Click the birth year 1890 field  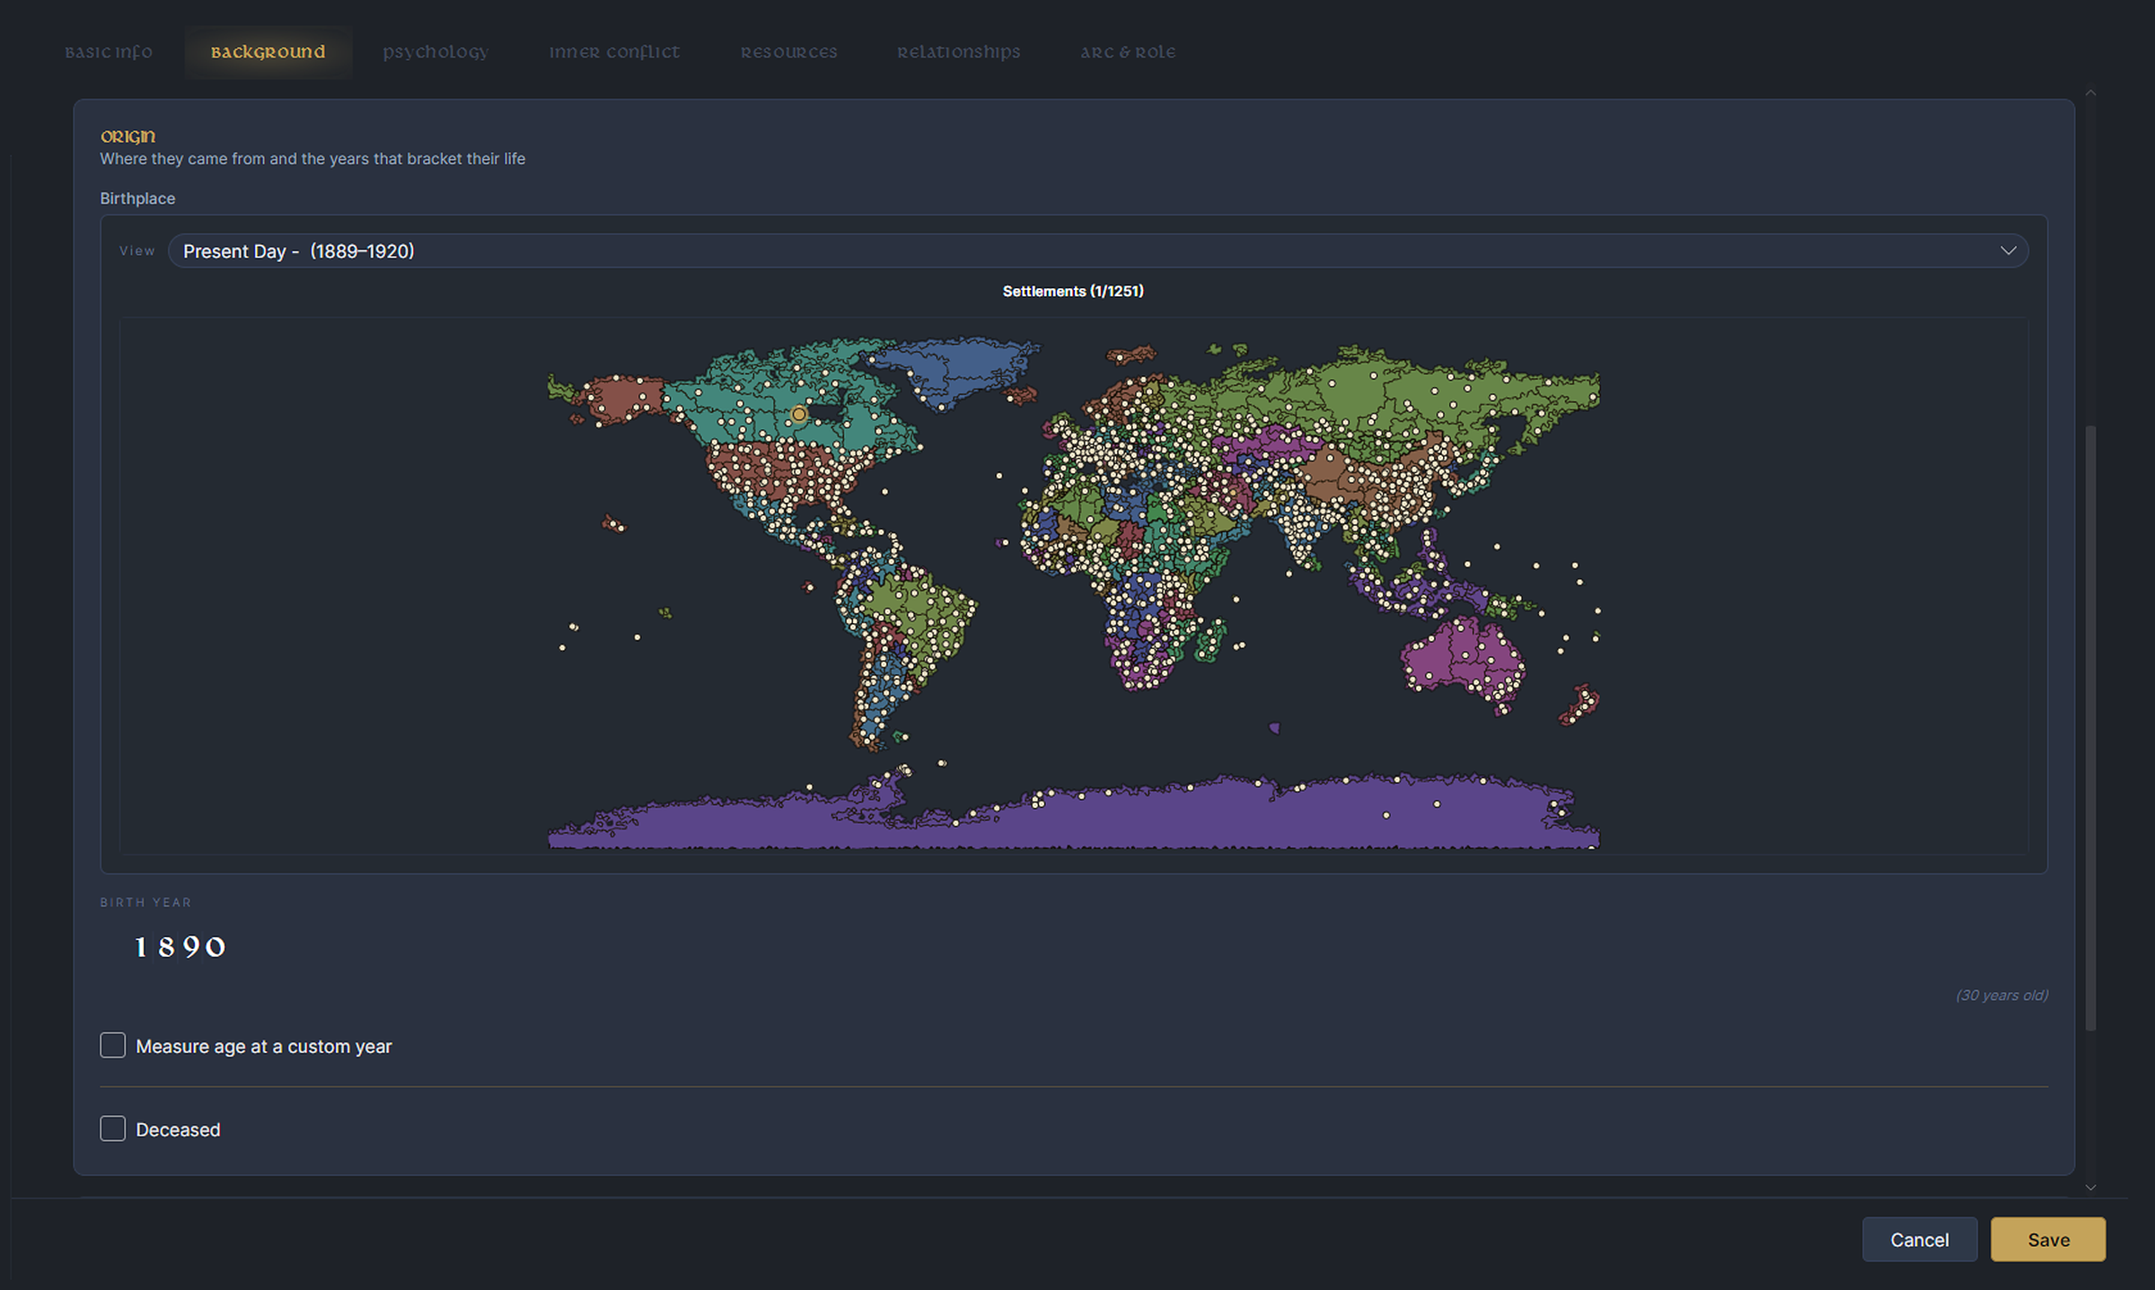(180, 947)
